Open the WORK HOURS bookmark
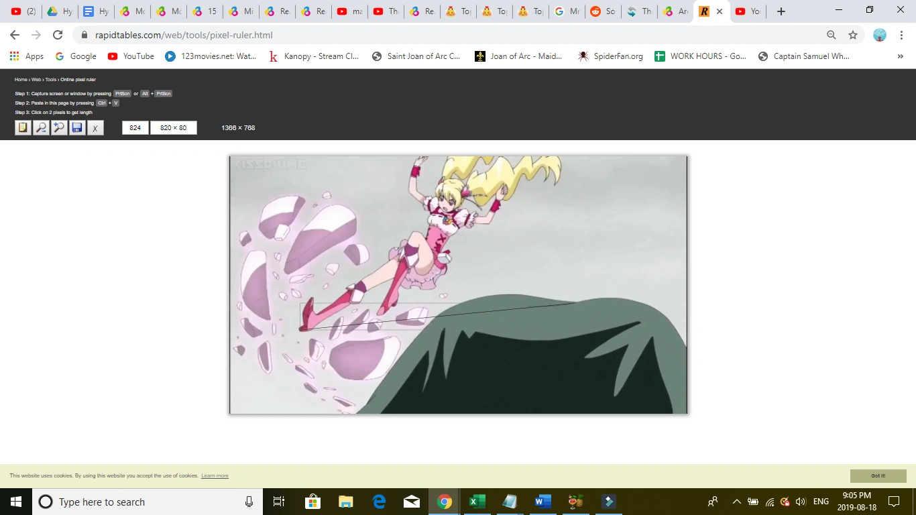 click(x=700, y=56)
